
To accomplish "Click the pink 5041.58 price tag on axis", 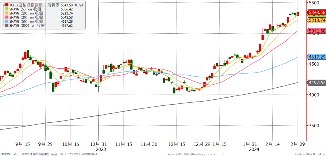I will [x=316, y=31].
